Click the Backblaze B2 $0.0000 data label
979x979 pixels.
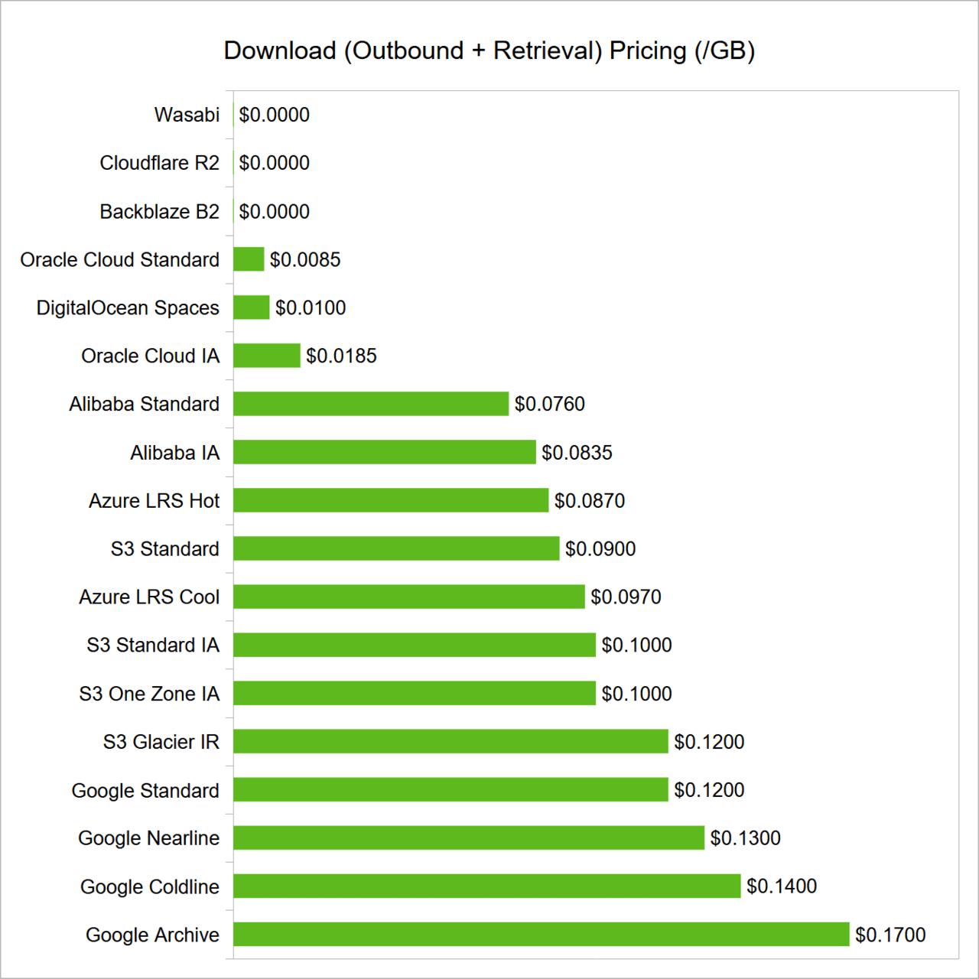coord(275,211)
